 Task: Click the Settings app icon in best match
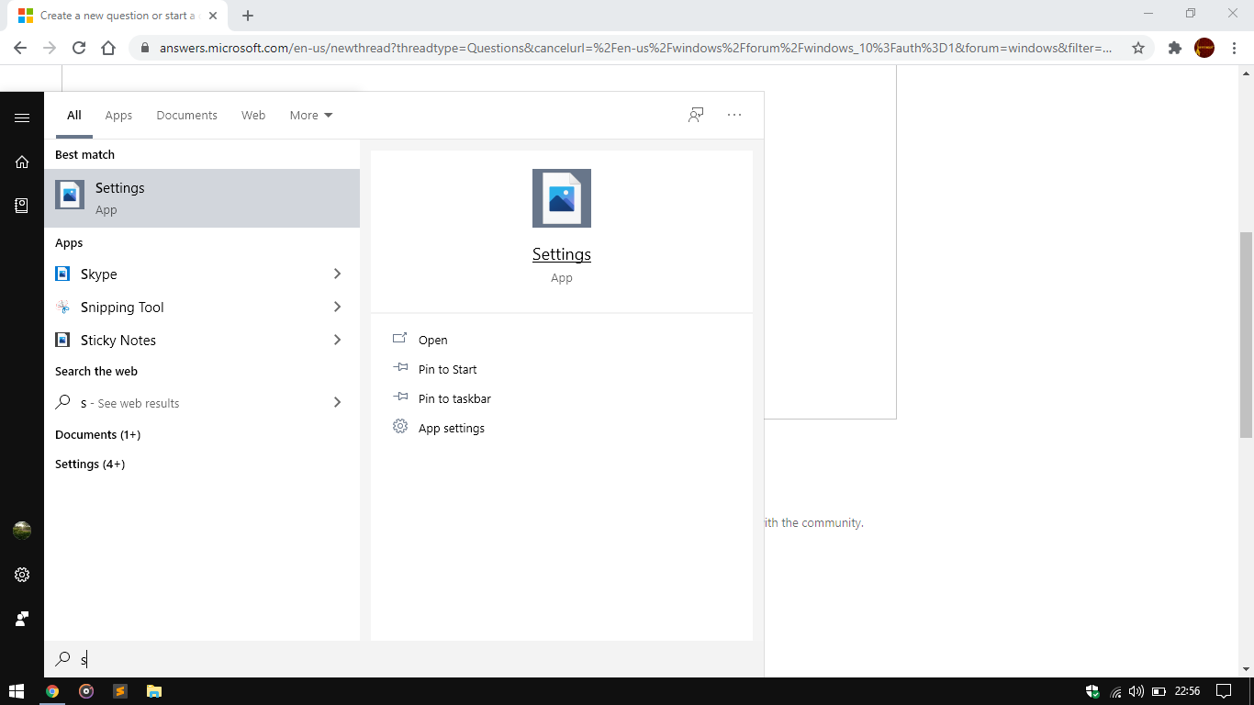pos(70,195)
